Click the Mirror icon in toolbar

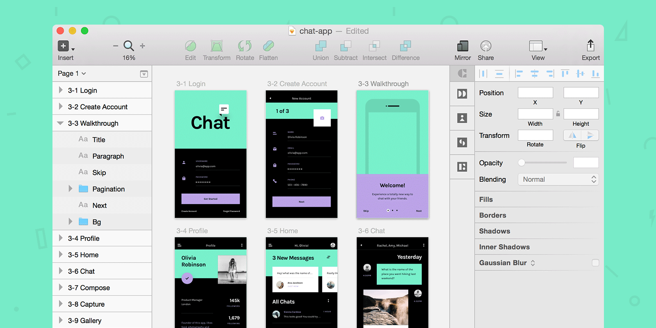(x=462, y=46)
